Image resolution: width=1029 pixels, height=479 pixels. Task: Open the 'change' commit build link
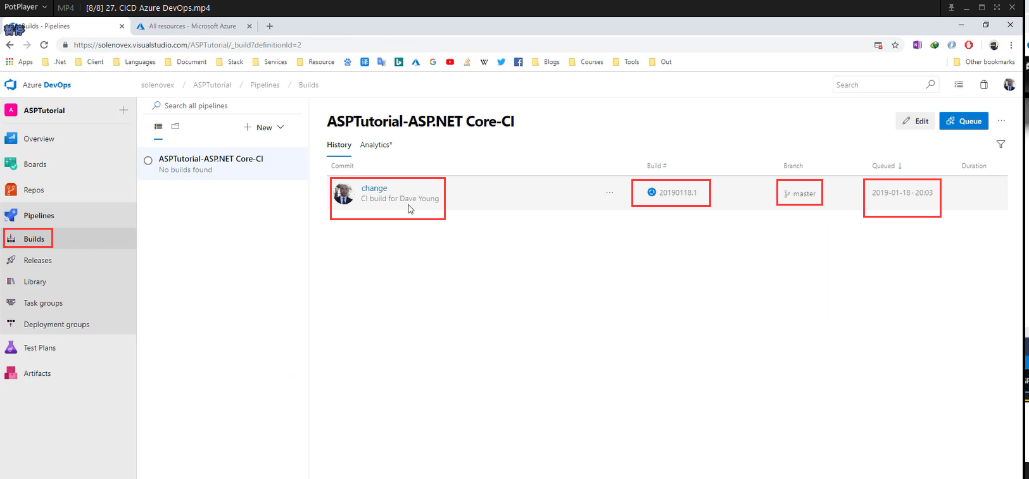click(x=374, y=188)
